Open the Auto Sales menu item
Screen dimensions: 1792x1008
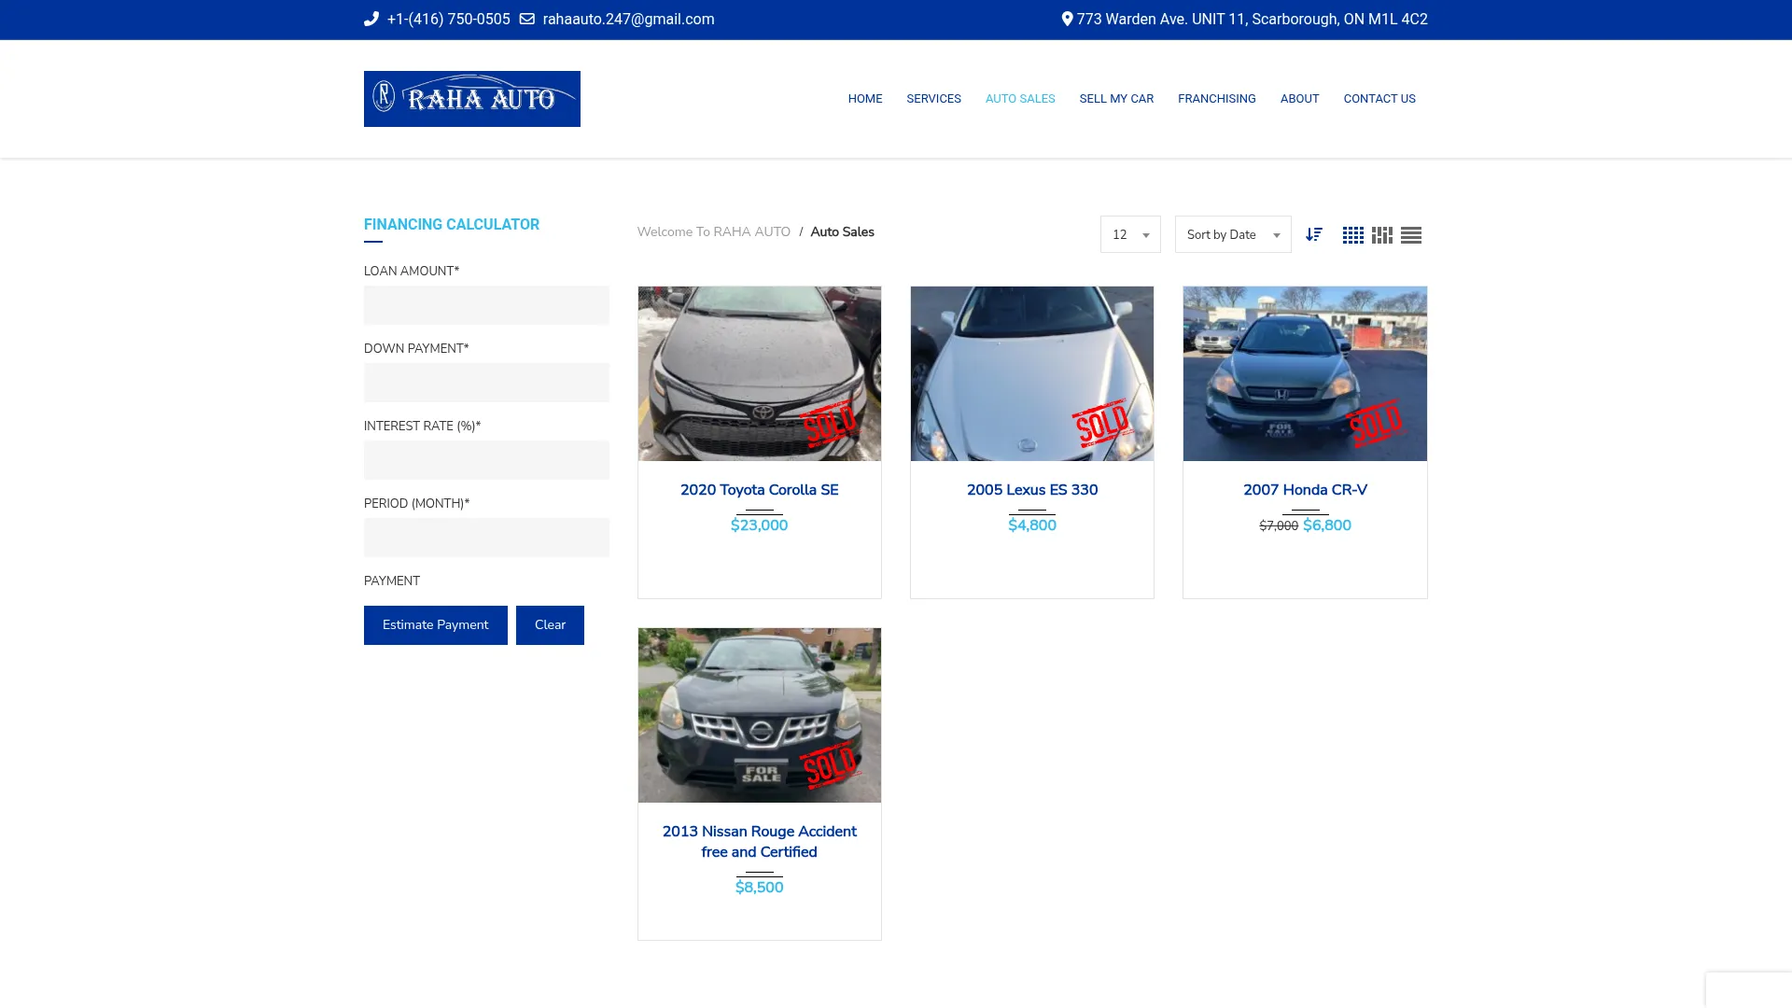click(x=1020, y=99)
